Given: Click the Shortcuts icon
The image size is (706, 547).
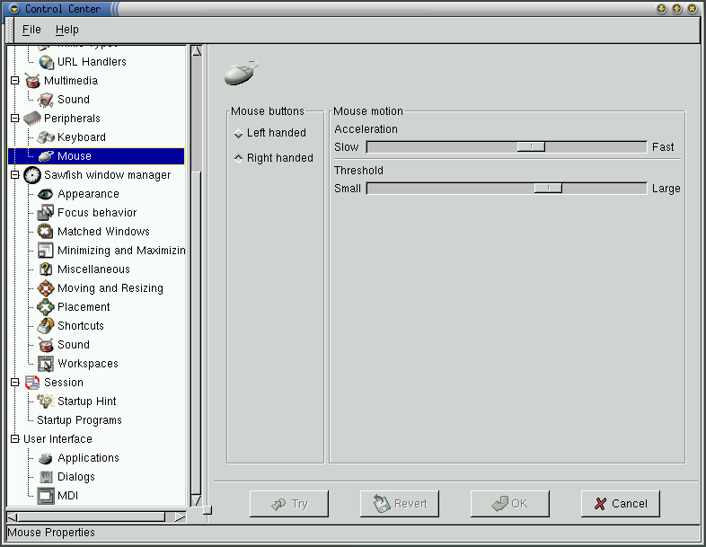Looking at the screenshot, I should (46, 326).
